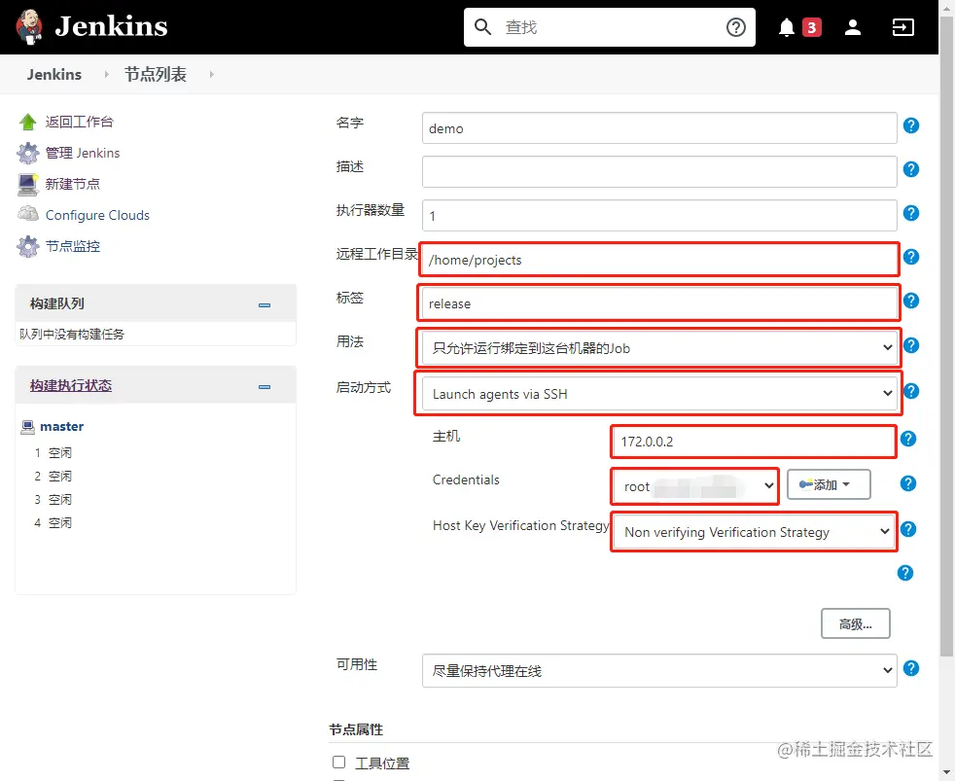Click the 新建节点 computer icon
Screen dimensions: 955x781
[27, 184]
